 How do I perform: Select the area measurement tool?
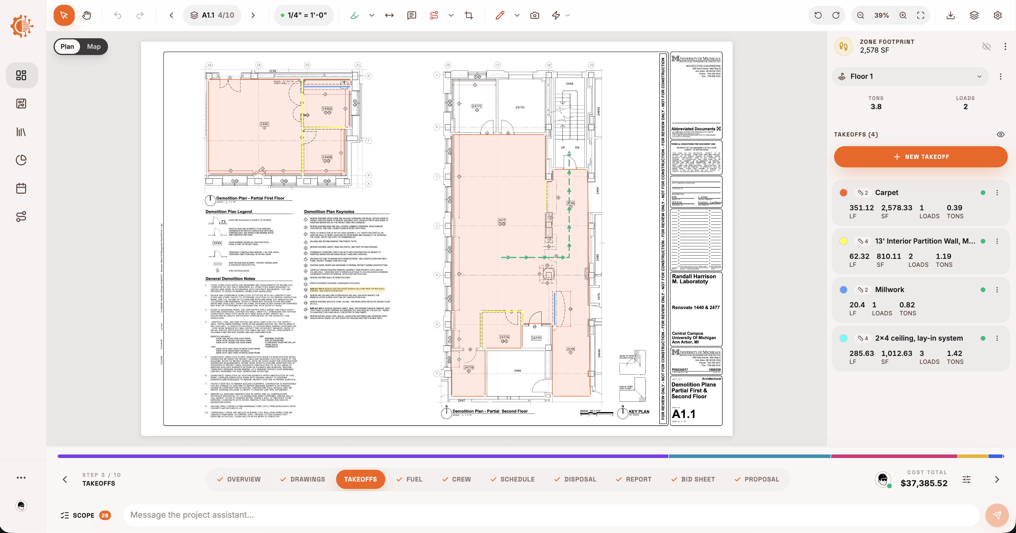pos(355,15)
